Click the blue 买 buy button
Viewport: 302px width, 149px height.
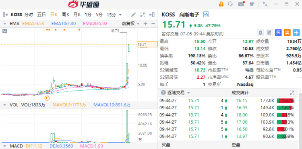[278, 33]
